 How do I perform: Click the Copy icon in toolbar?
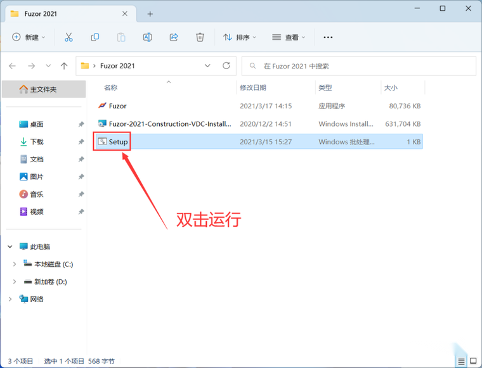click(x=94, y=37)
